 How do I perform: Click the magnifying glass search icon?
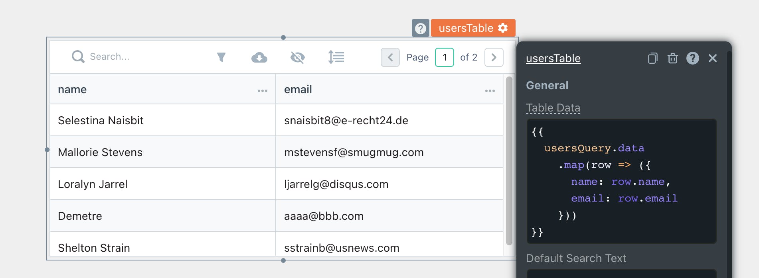(x=78, y=57)
